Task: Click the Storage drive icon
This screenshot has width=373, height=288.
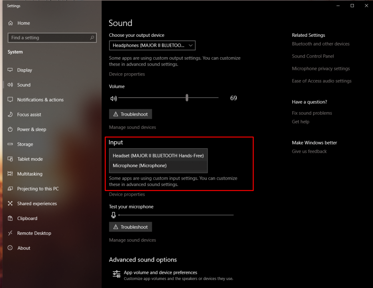Action: 10,144
